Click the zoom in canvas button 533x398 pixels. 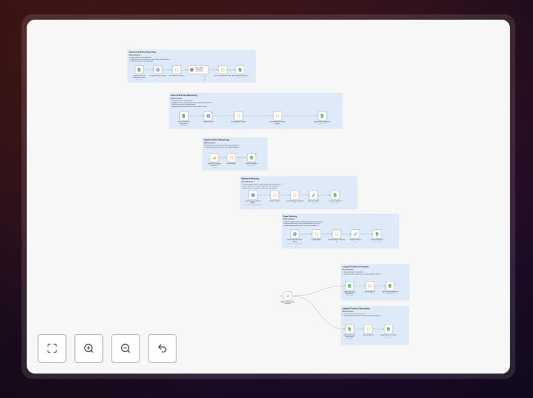pos(88,348)
